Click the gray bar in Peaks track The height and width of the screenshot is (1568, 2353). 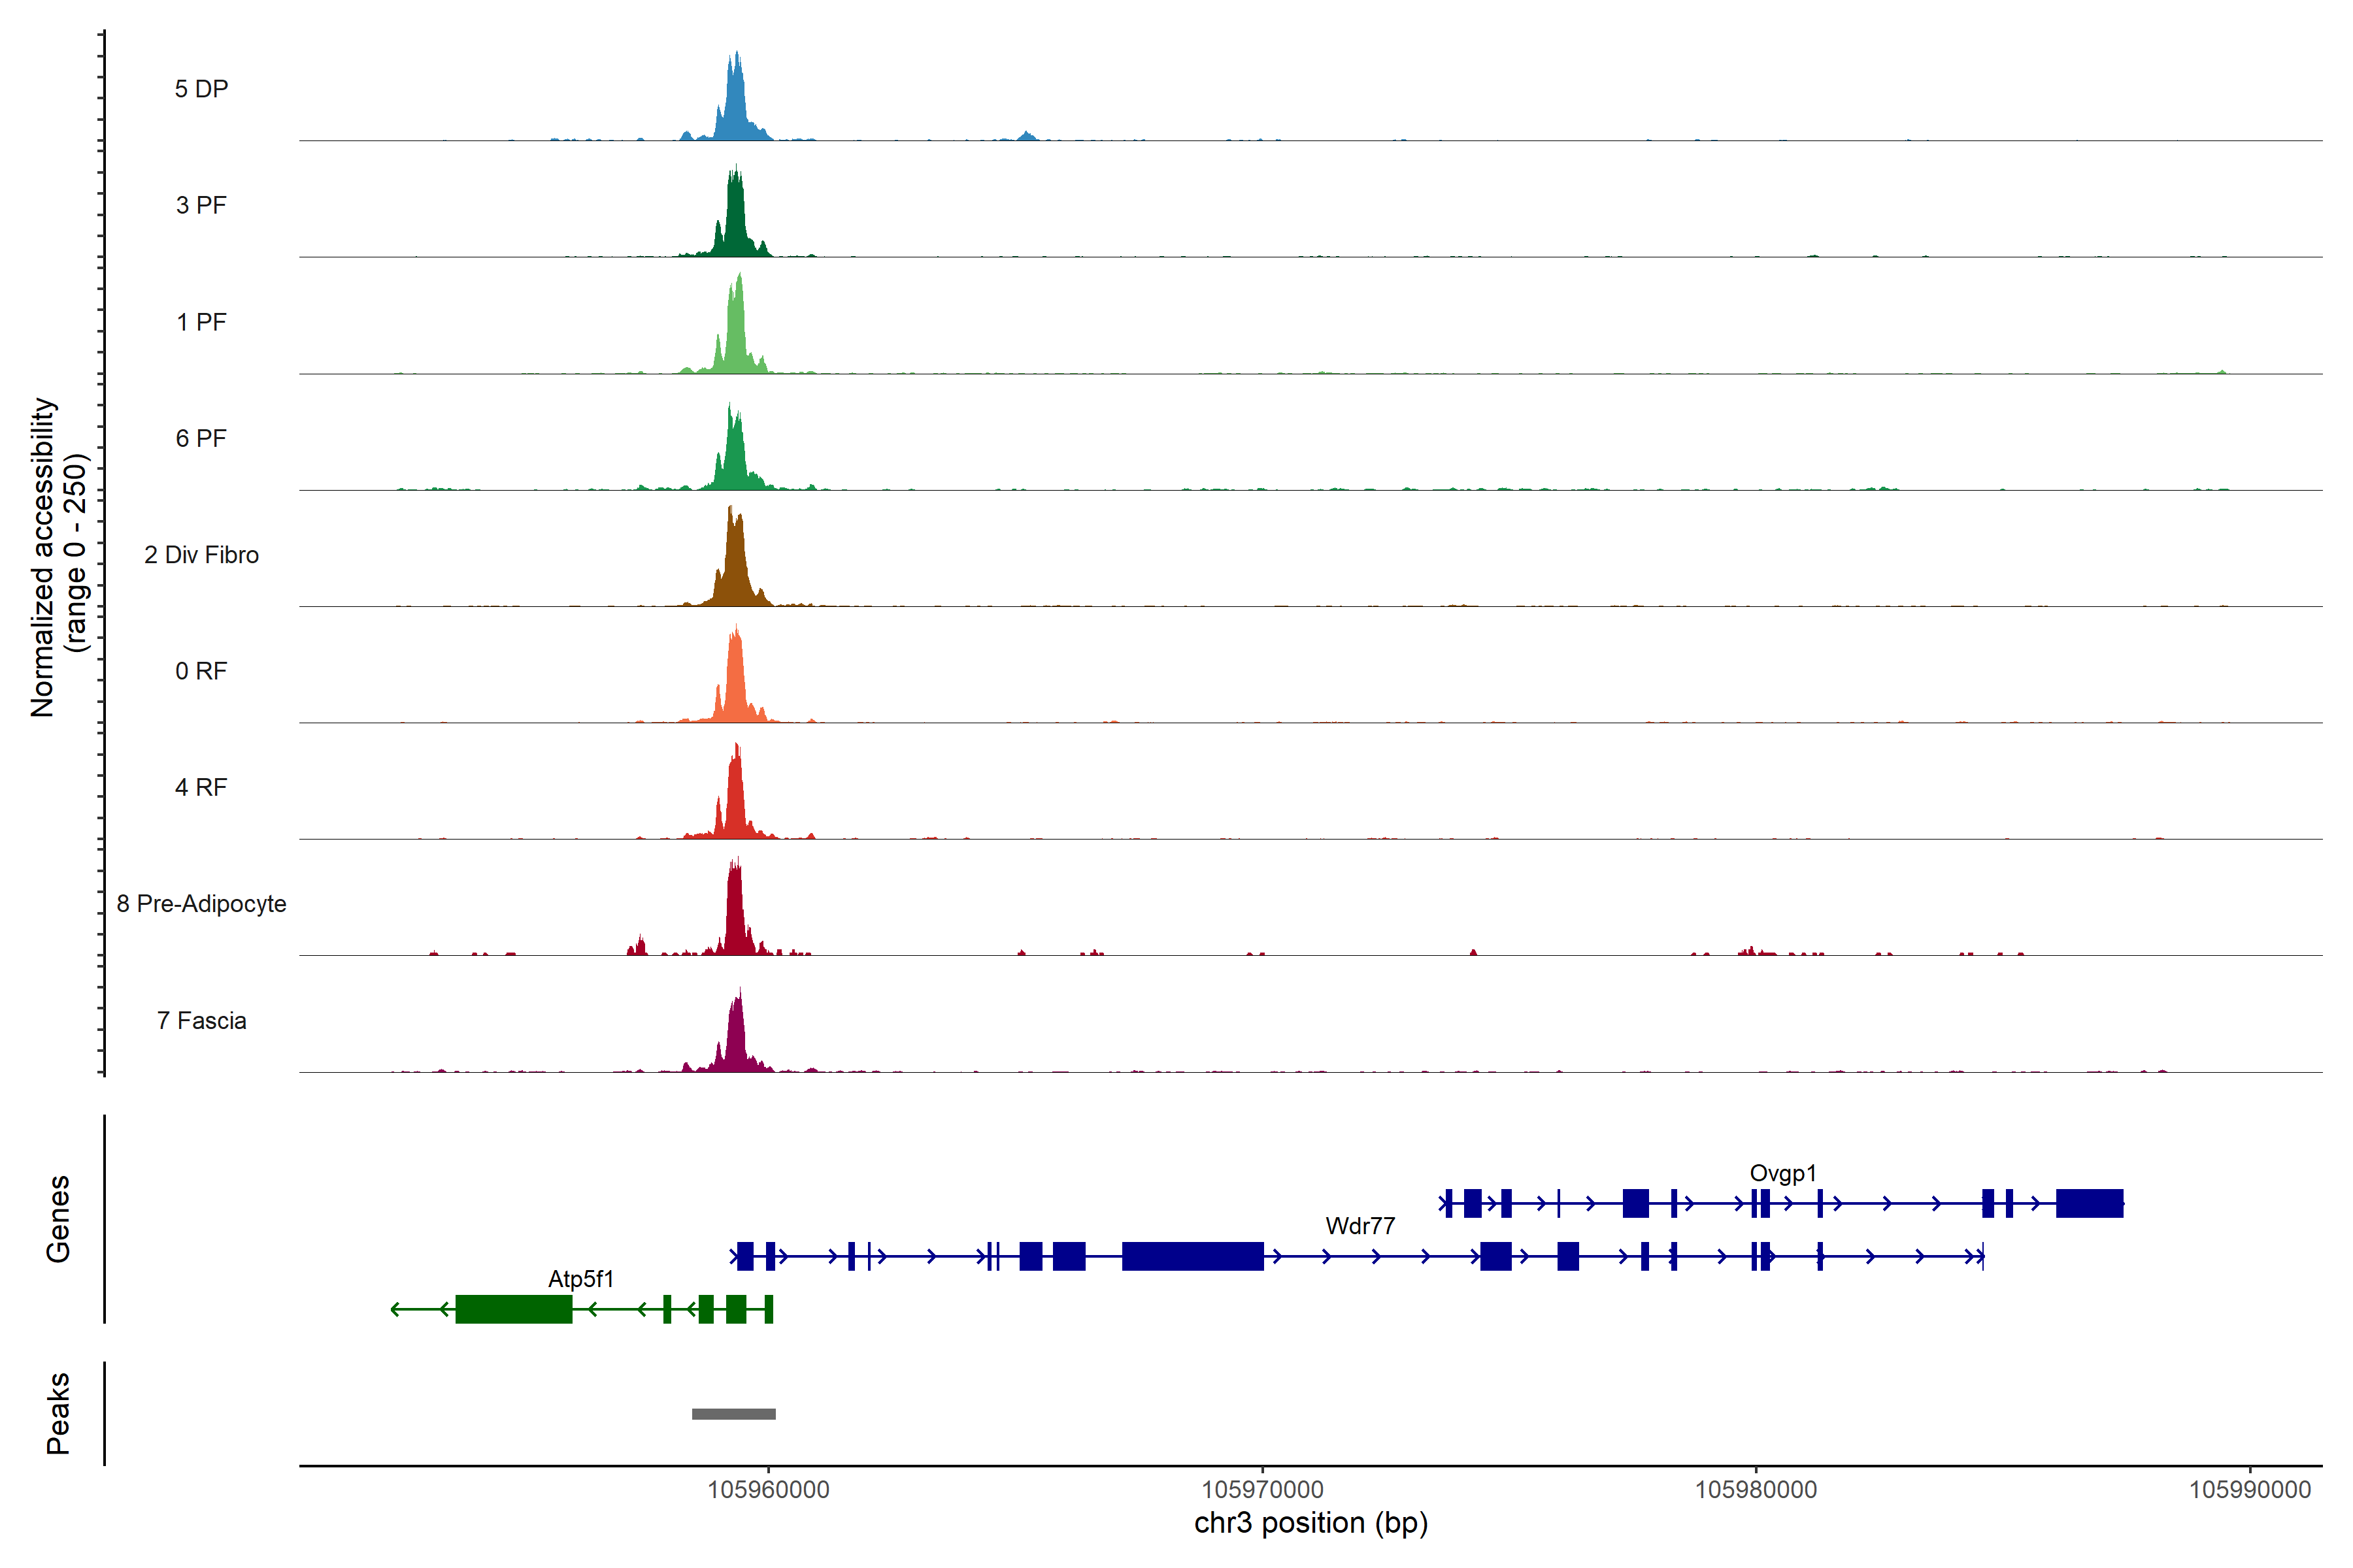click(x=733, y=1414)
